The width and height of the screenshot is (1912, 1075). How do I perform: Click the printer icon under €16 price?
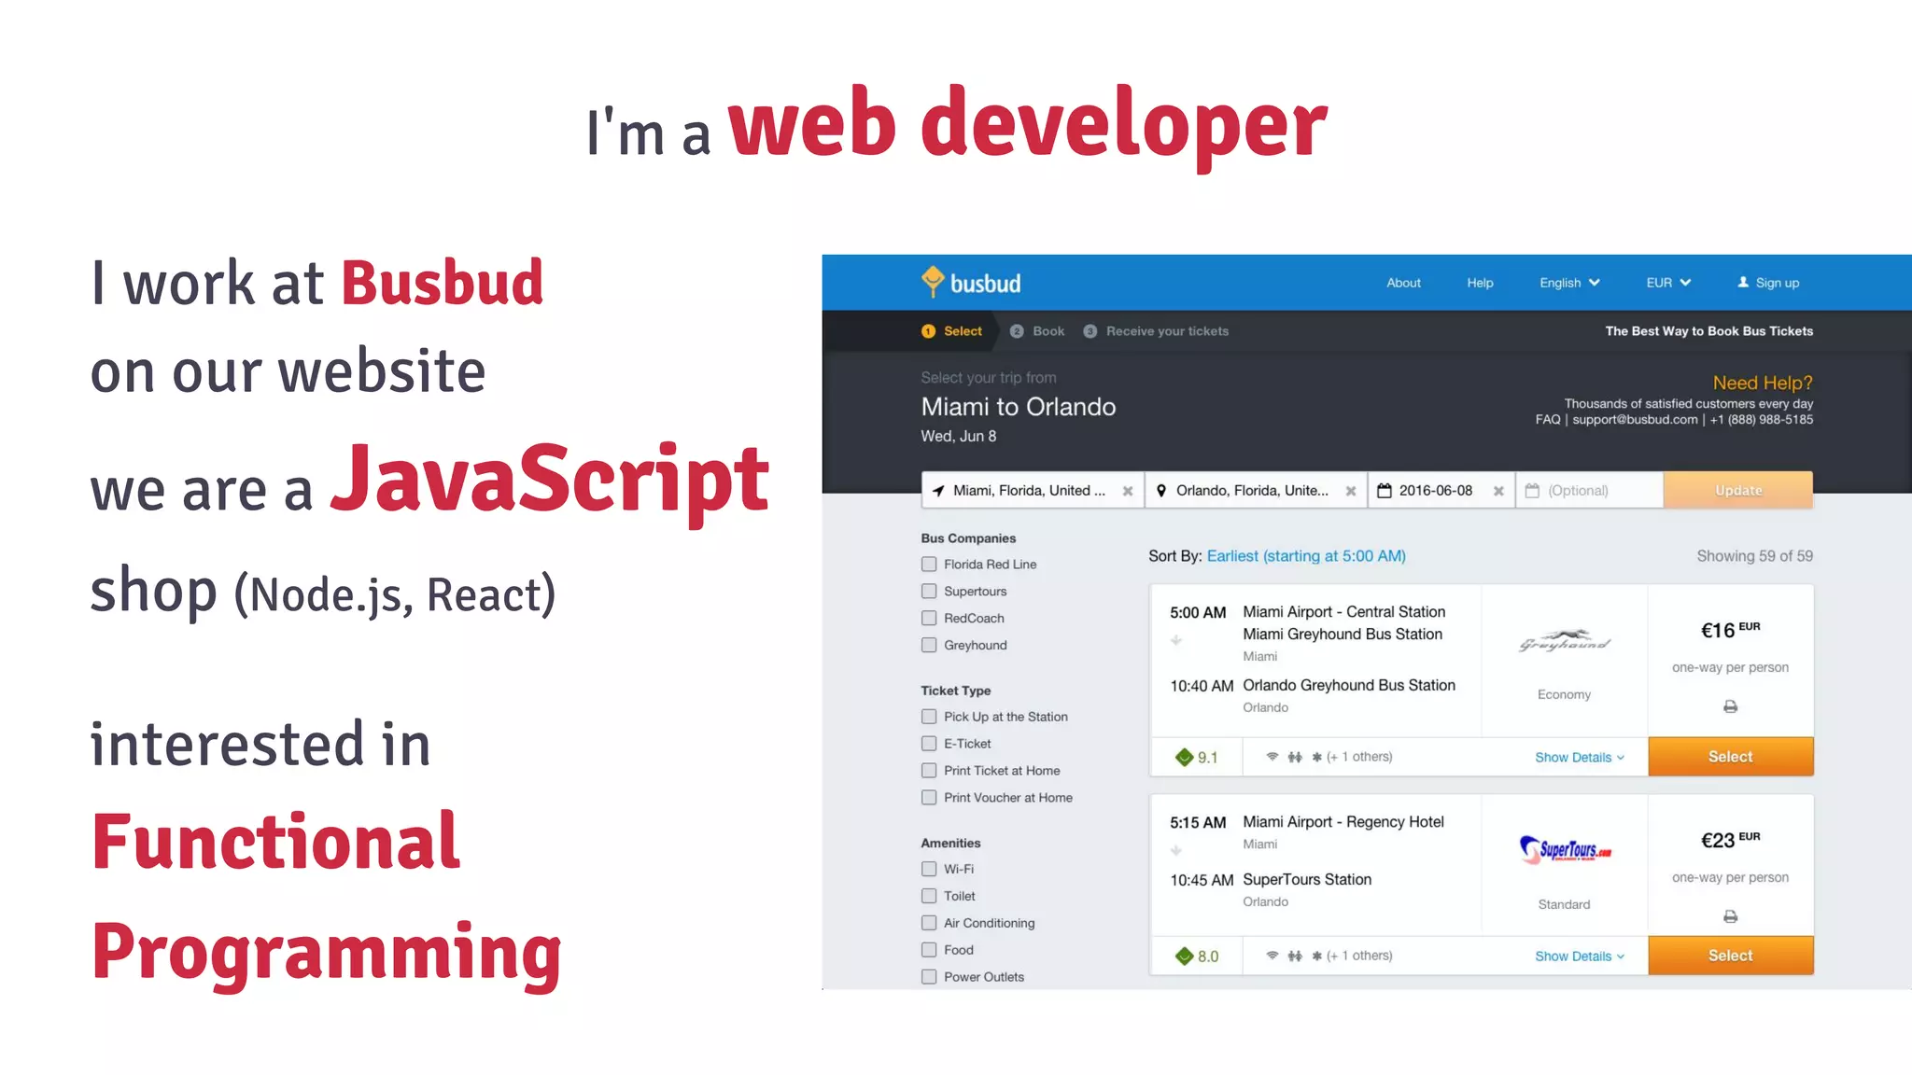[1730, 707]
